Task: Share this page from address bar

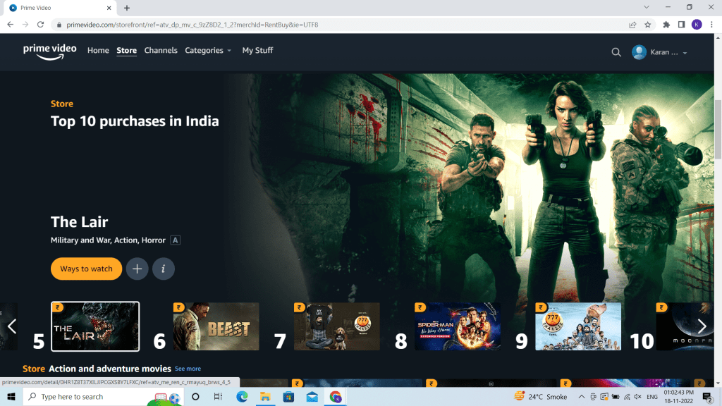Action: click(632, 25)
